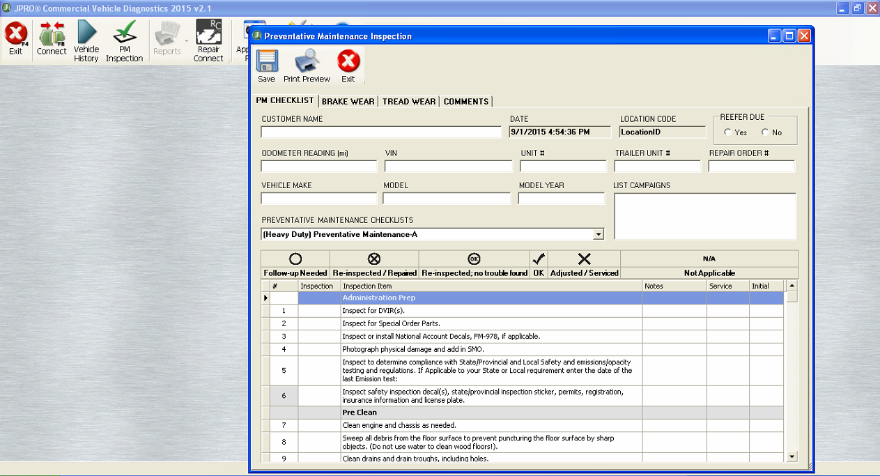The image size is (880, 476).
Task: Click the Unit # input field
Action: point(563,166)
